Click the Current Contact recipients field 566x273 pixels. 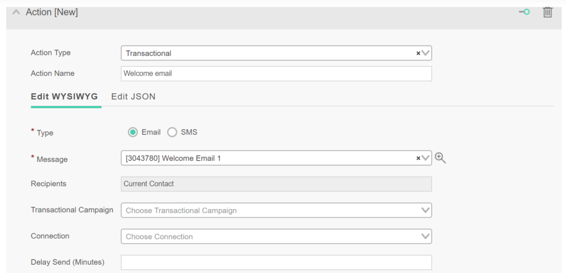276,184
